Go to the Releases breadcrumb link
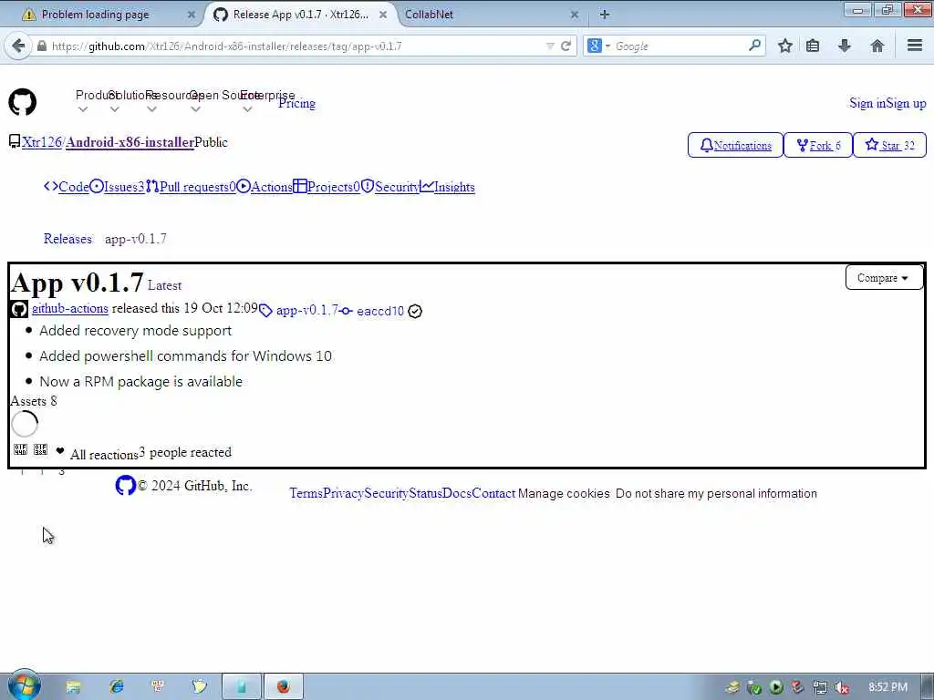 (x=67, y=239)
